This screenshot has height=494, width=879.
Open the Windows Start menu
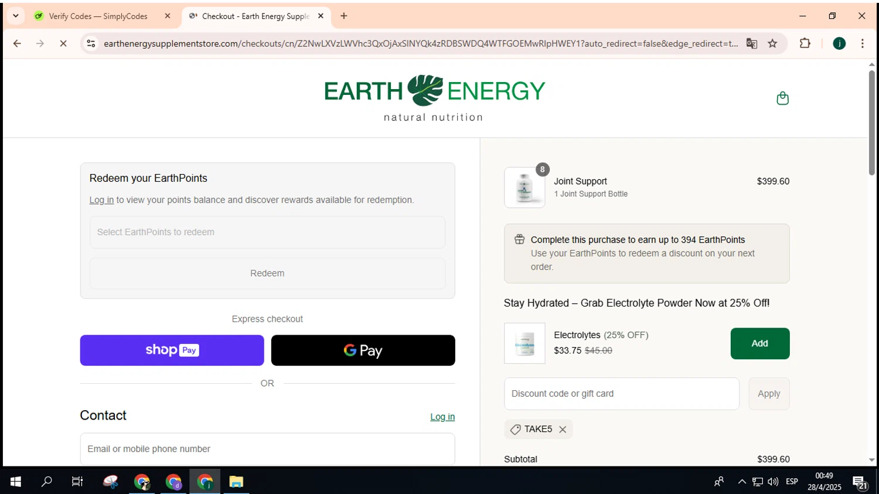16,482
